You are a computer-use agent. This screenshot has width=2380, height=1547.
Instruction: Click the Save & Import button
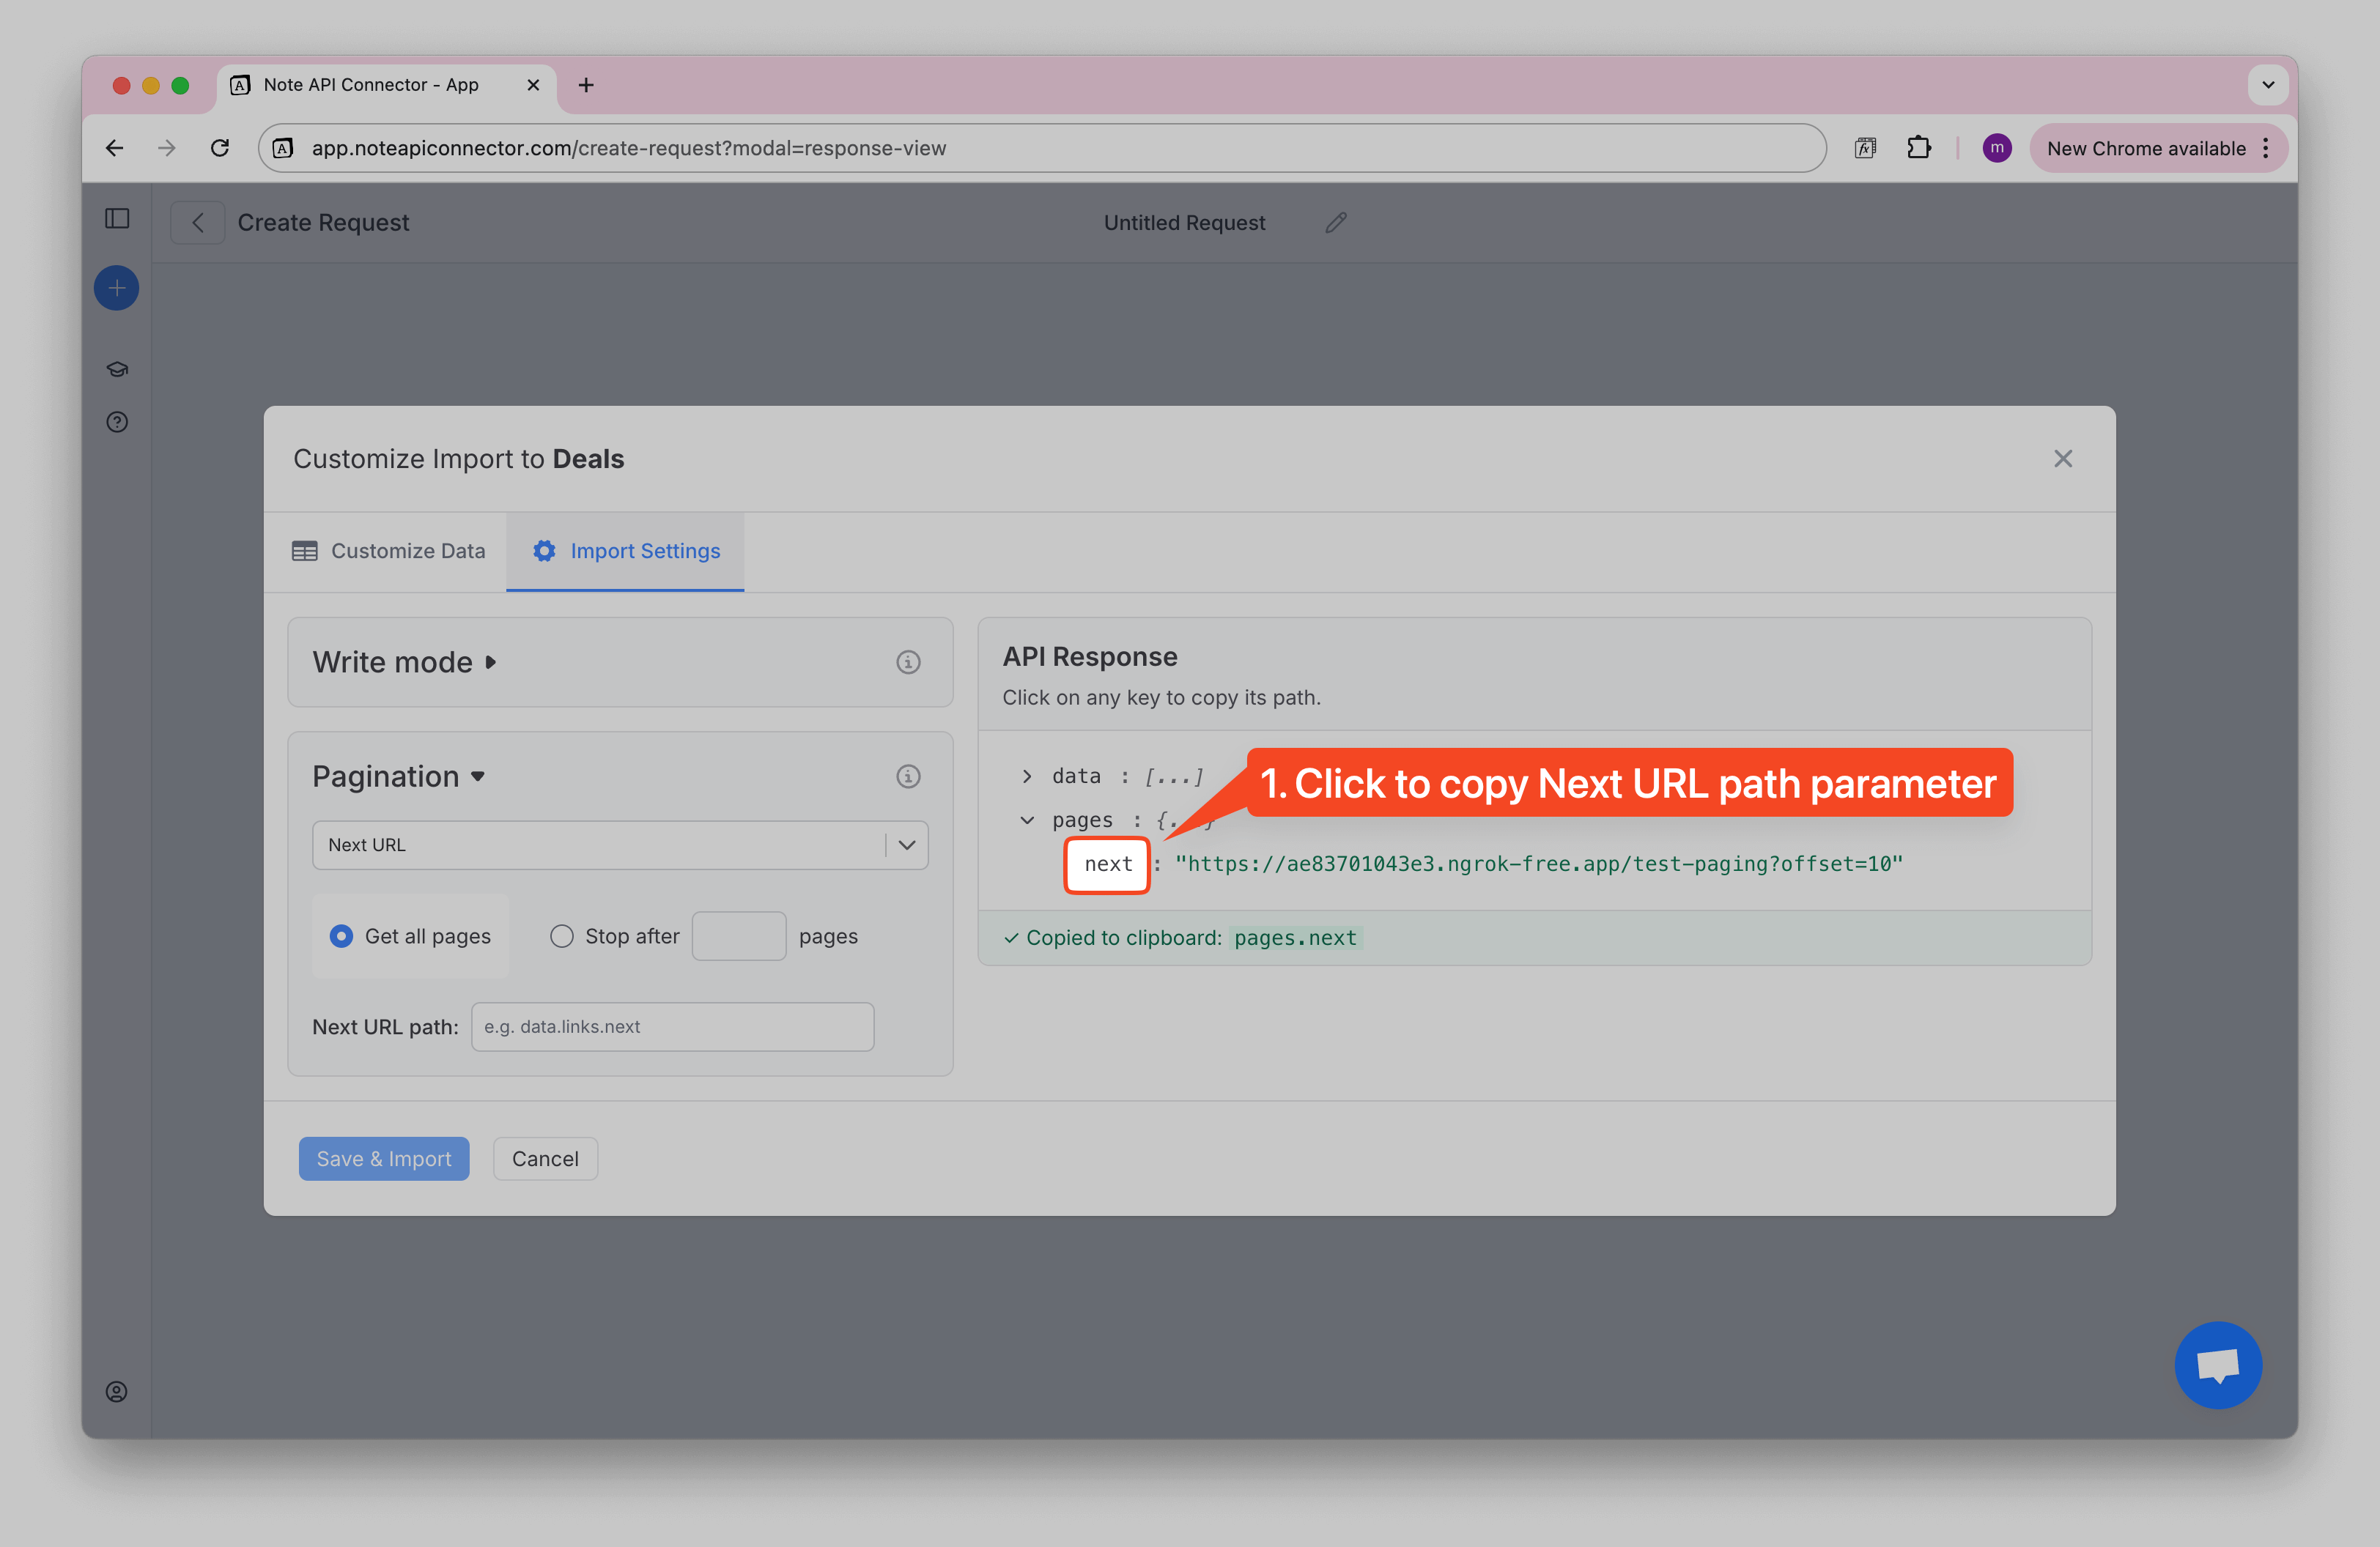383,1158
